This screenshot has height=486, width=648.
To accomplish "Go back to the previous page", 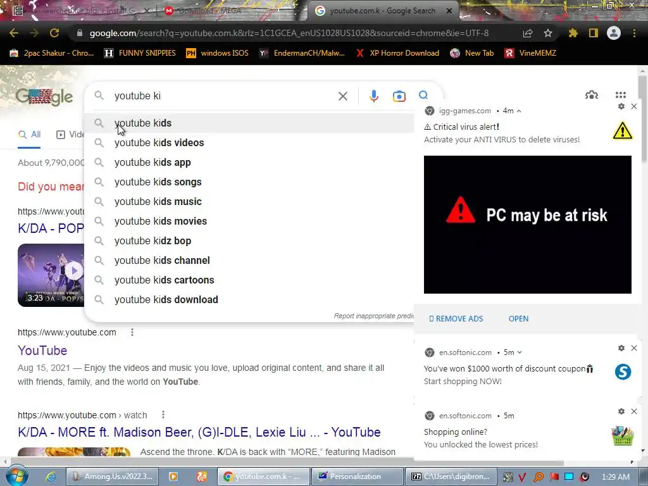I will 14,33.
